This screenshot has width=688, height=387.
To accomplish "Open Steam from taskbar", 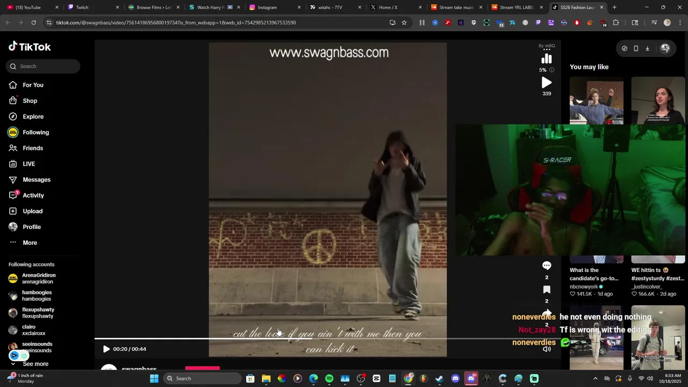I will click(x=440, y=378).
